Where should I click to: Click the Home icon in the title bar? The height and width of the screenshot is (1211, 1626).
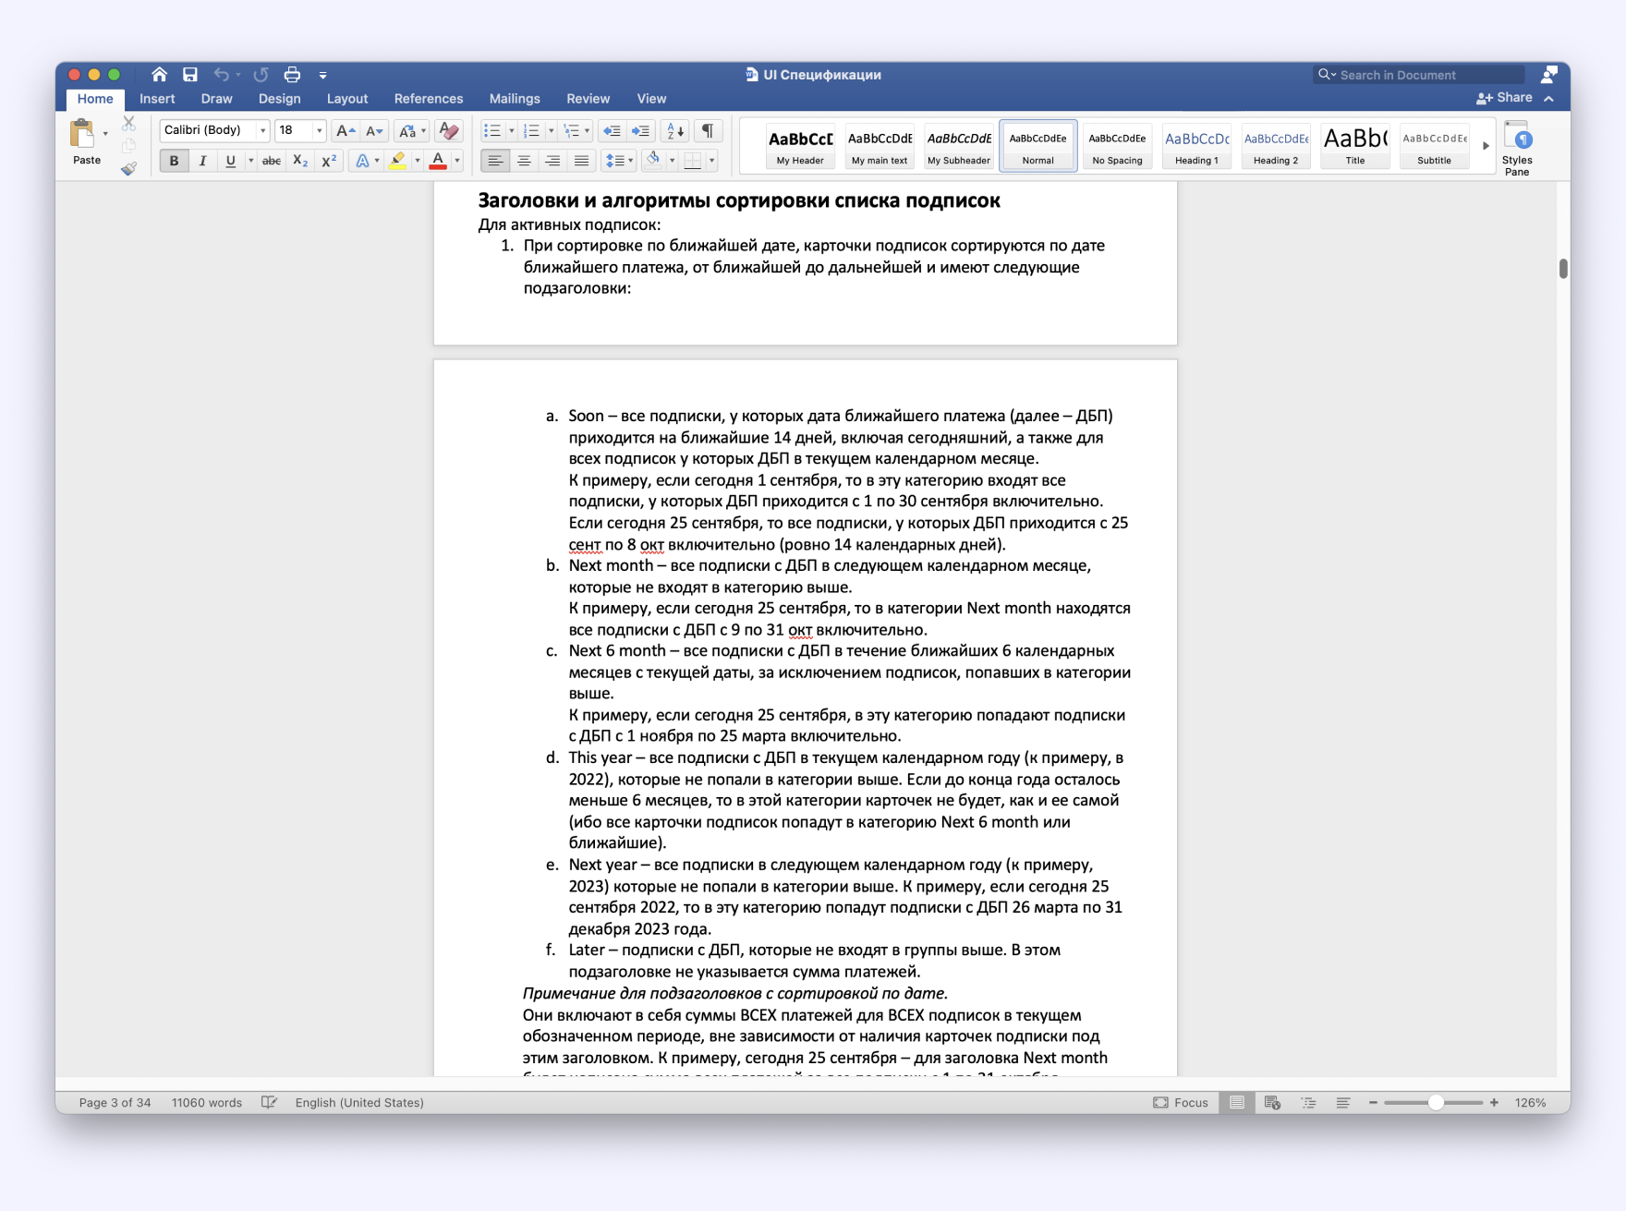(159, 75)
